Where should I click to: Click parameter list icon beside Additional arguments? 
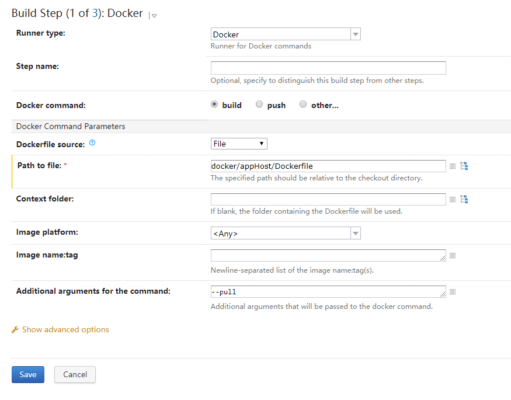[x=453, y=292]
